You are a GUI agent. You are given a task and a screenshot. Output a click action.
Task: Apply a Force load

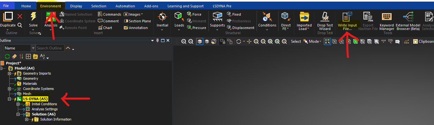[194, 14]
